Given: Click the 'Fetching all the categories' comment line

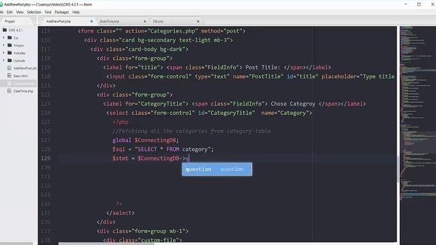Looking at the screenshot, I should 191,131.
